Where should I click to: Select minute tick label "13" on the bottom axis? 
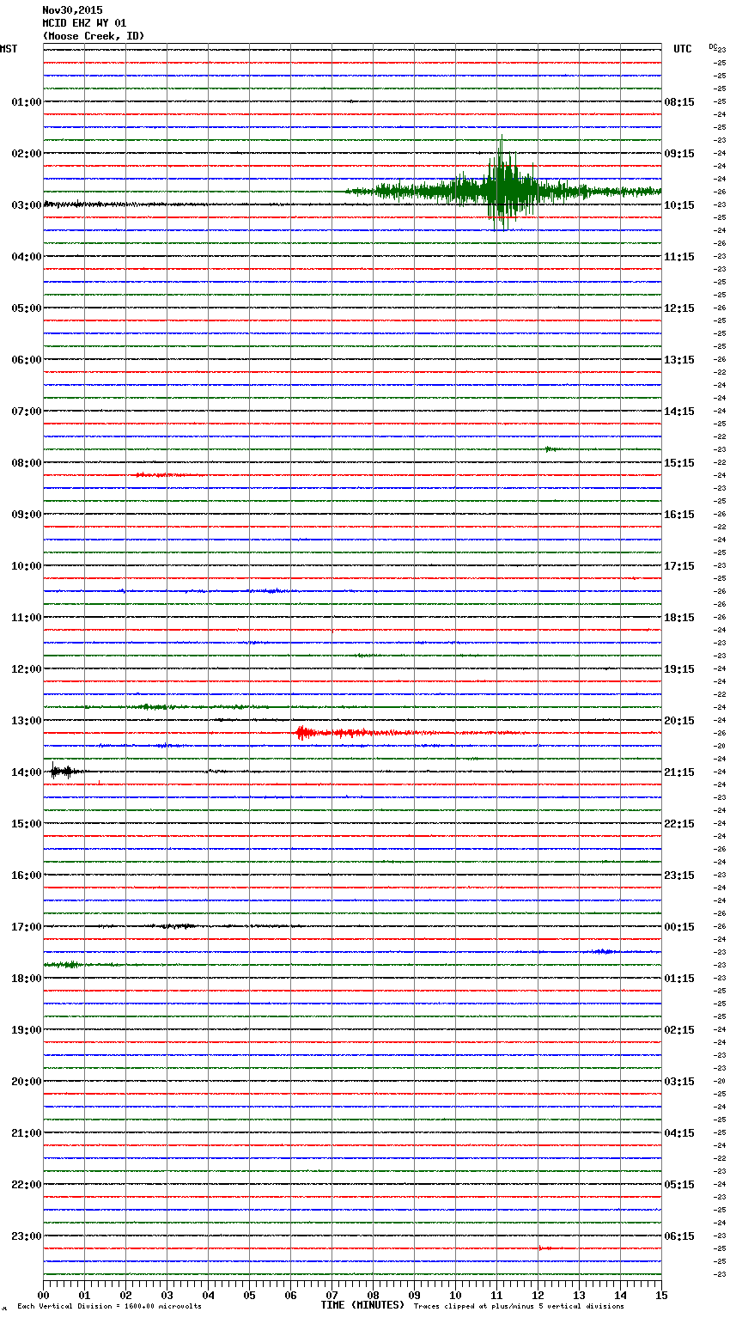[579, 1295]
